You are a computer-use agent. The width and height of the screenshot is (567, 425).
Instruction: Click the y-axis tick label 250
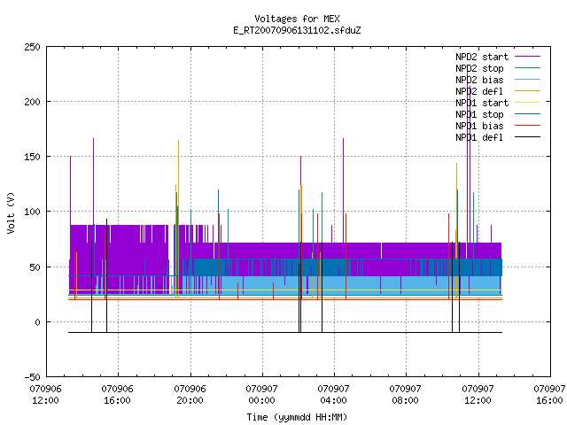tap(32, 47)
